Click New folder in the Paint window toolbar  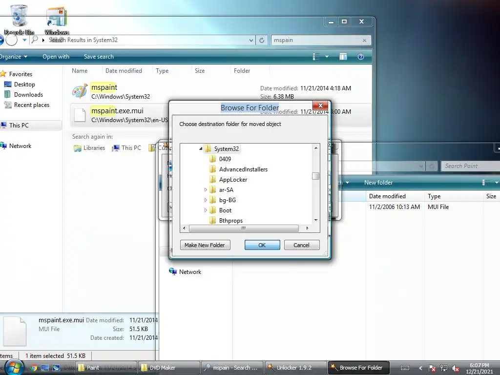378,183
